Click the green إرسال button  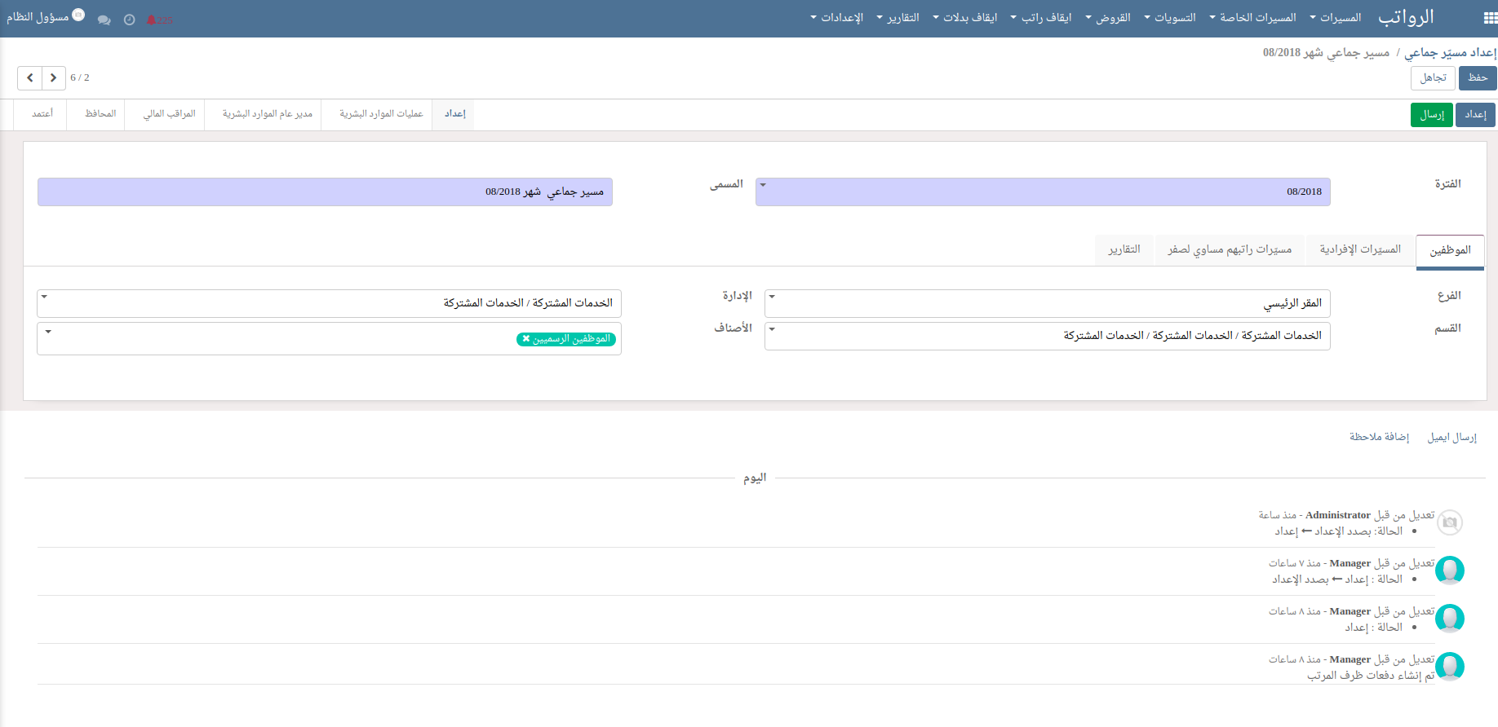coord(1431,115)
